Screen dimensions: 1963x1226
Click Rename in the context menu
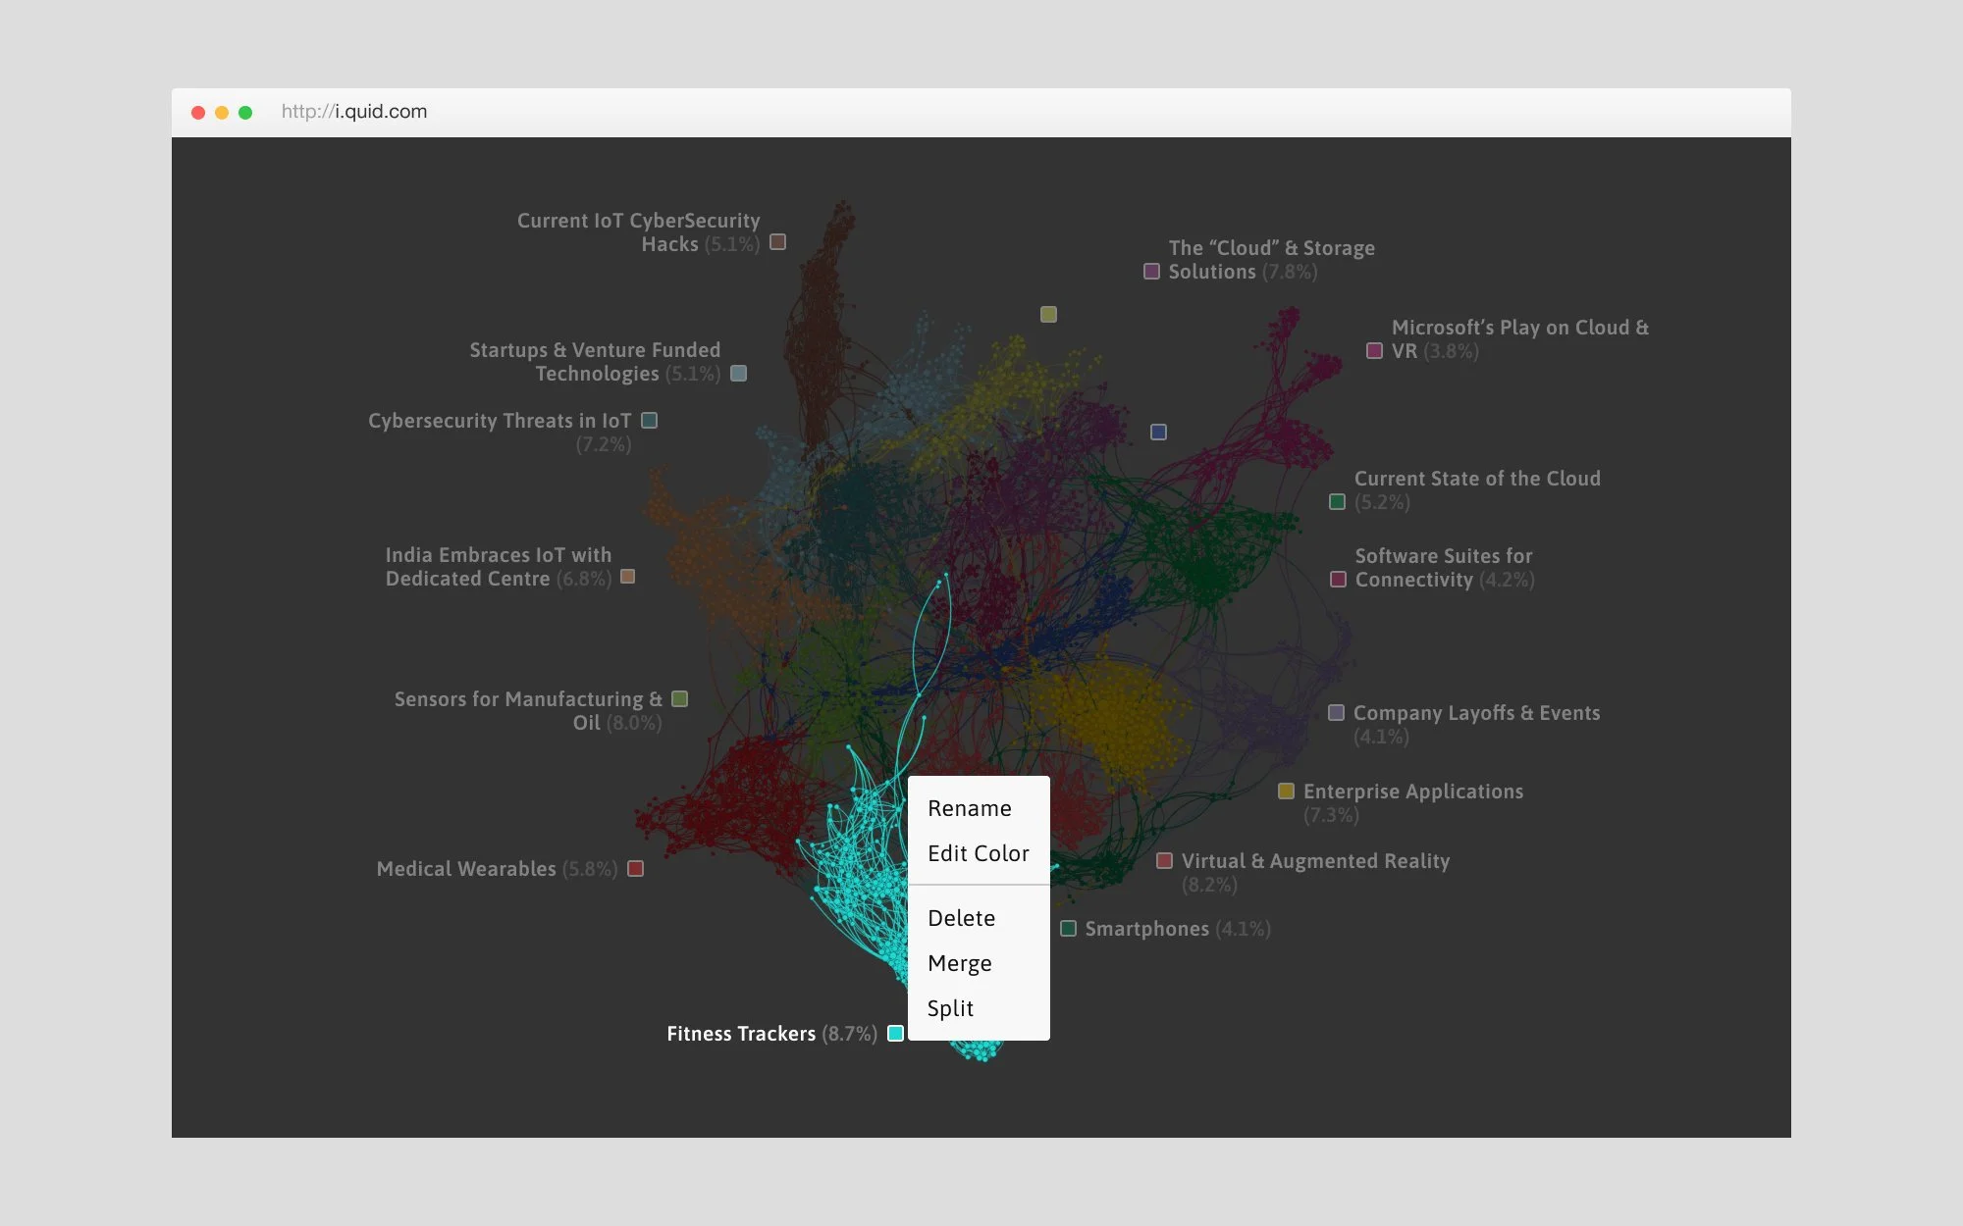(969, 808)
